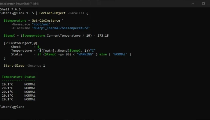Screen dimensions: 210x120
Task: Click the PowerShell 7 (x64) title text
Action: [x=27, y=4]
